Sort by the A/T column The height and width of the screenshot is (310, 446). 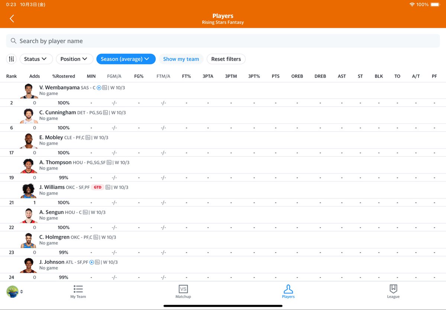[x=416, y=76]
